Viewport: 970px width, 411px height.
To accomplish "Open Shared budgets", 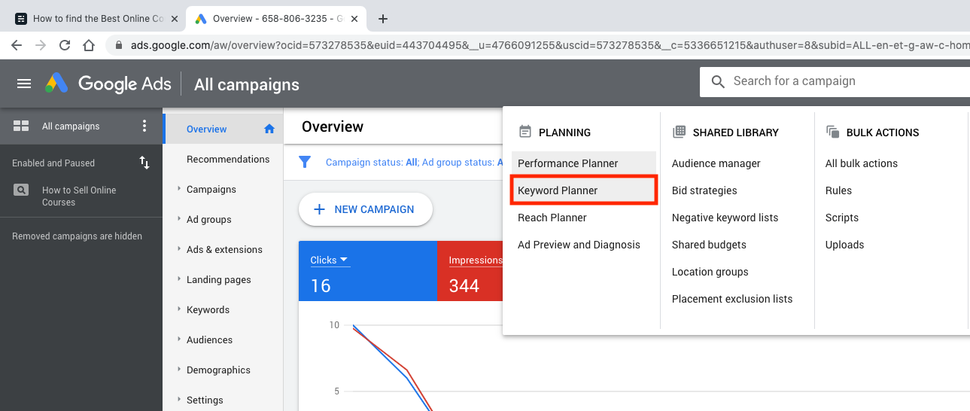I will [709, 245].
